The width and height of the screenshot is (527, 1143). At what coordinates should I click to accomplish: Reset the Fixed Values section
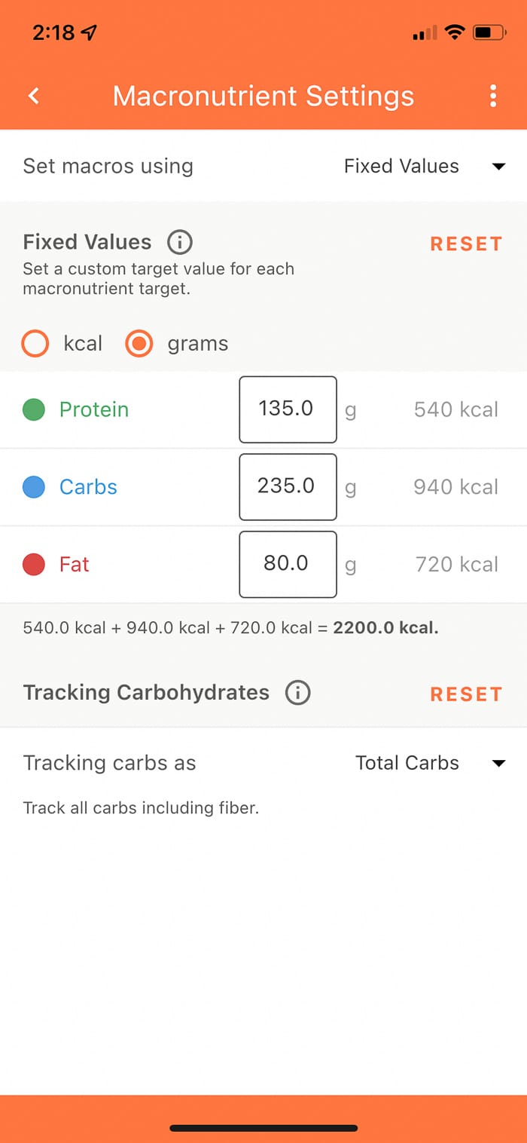click(x=466, y=244)
